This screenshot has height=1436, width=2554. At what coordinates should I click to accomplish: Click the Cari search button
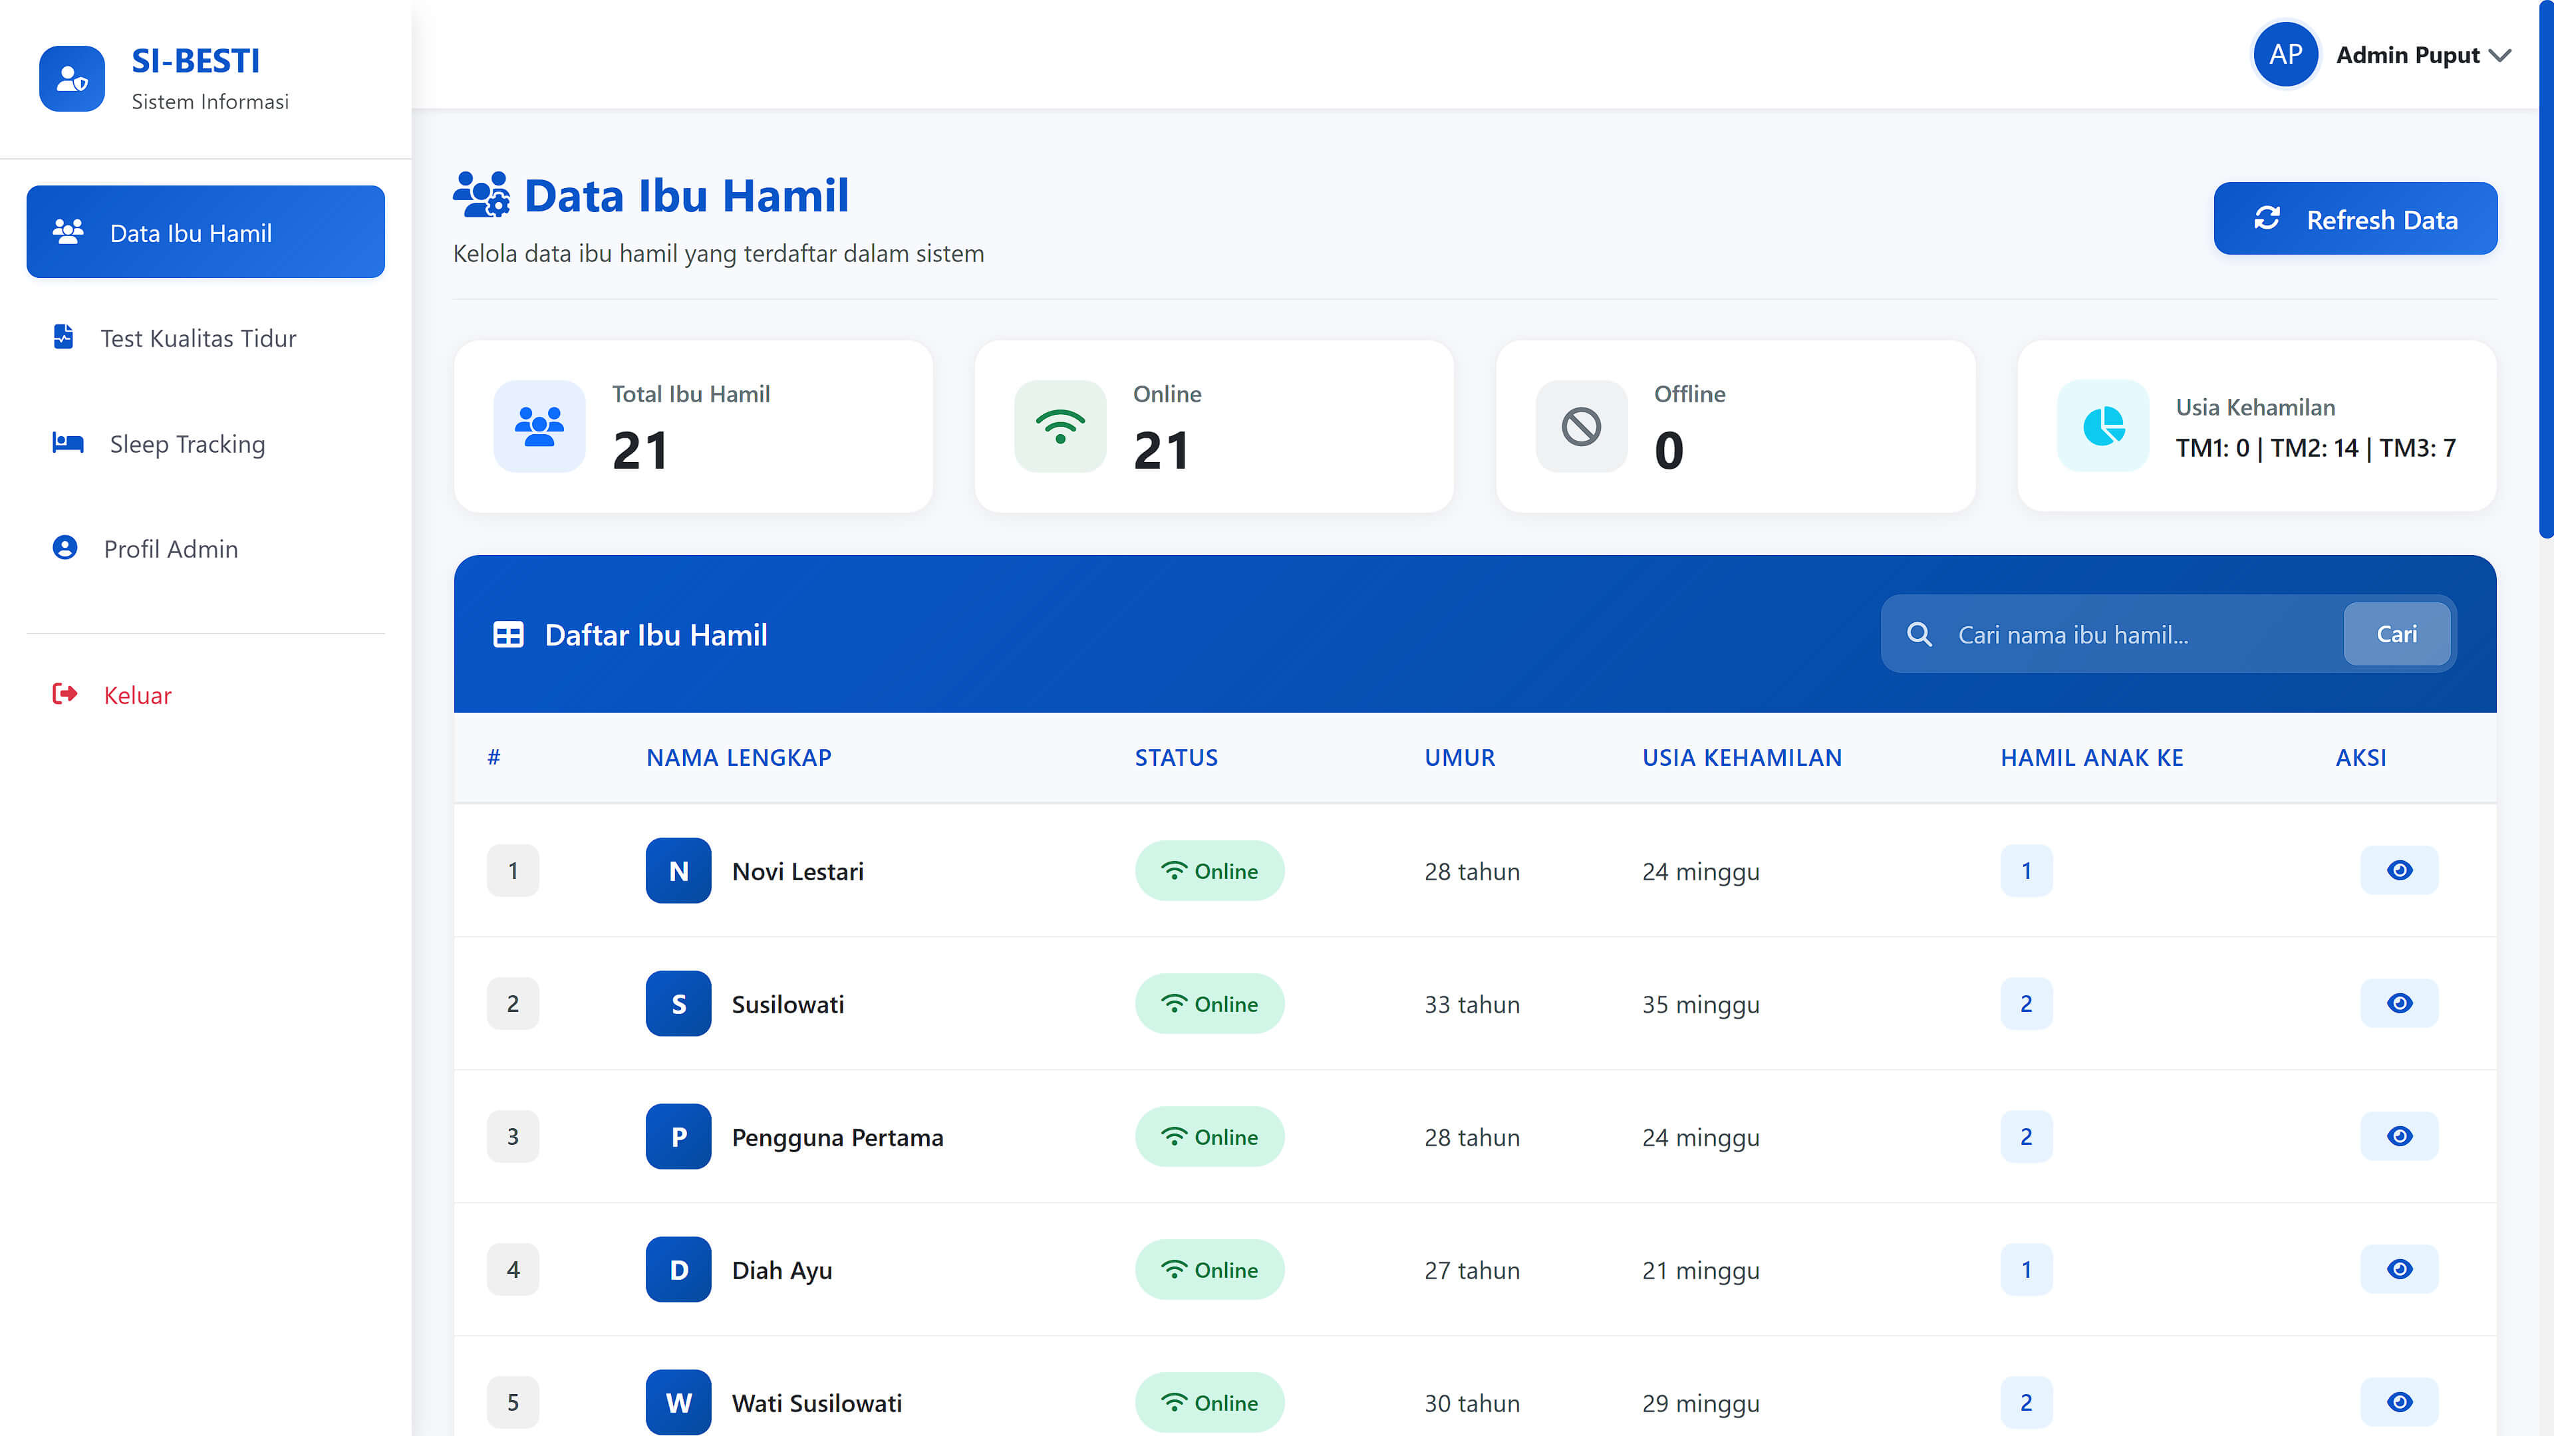click(x=2397, y=634)
